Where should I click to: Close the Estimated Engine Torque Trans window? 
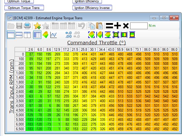(174, 18)
